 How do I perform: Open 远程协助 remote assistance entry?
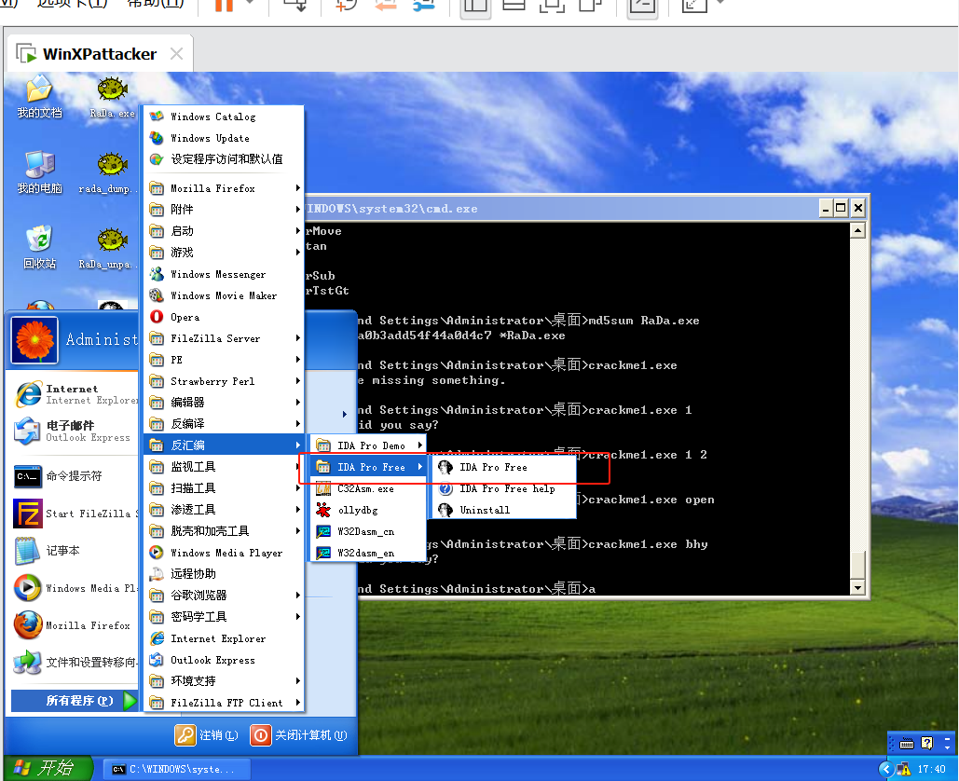(224, 574)
